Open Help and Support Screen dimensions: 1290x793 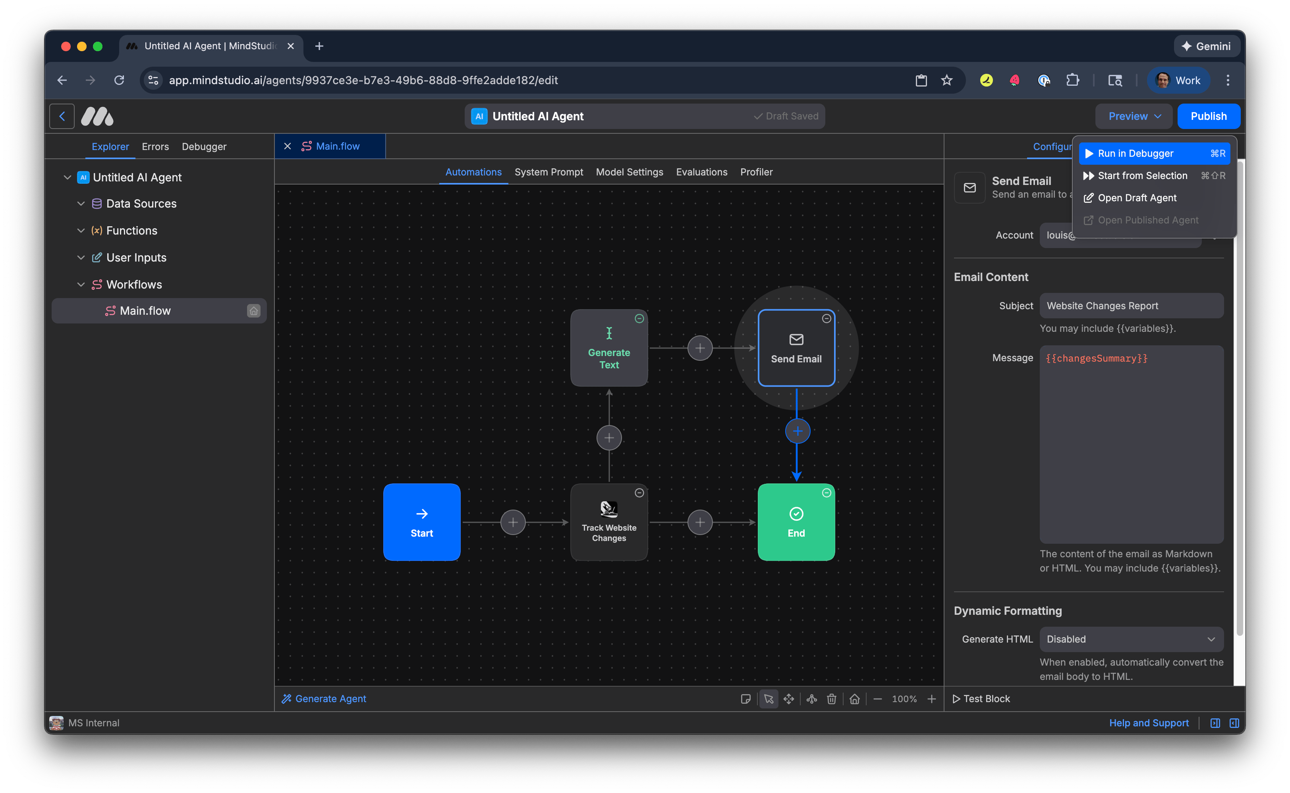point(1149,723)
